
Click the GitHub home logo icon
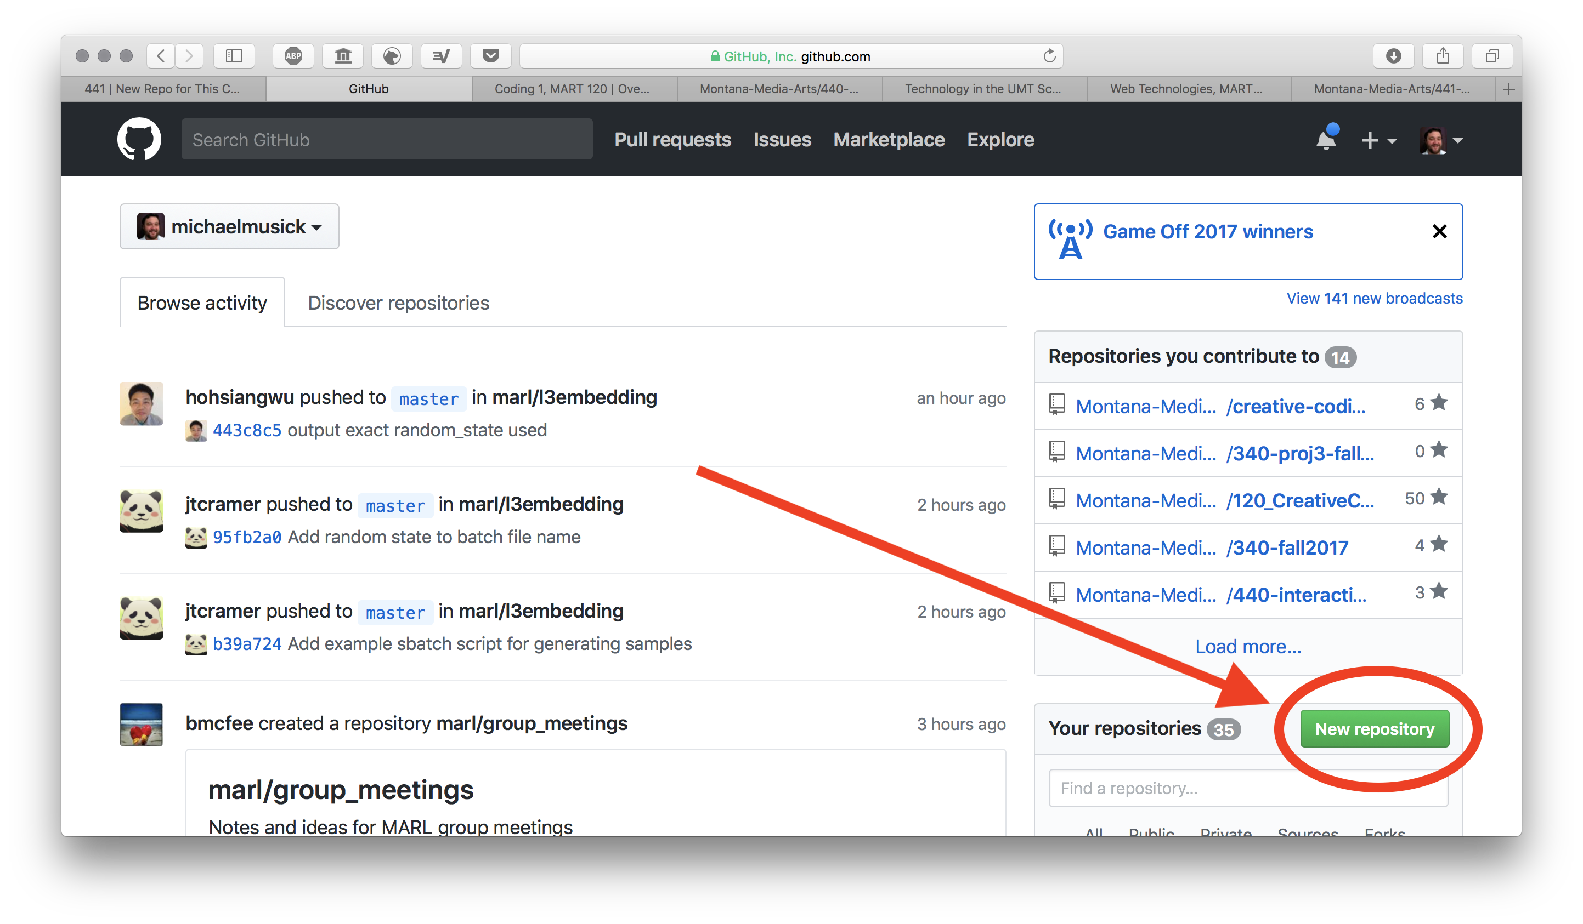[x=141, y=139]
